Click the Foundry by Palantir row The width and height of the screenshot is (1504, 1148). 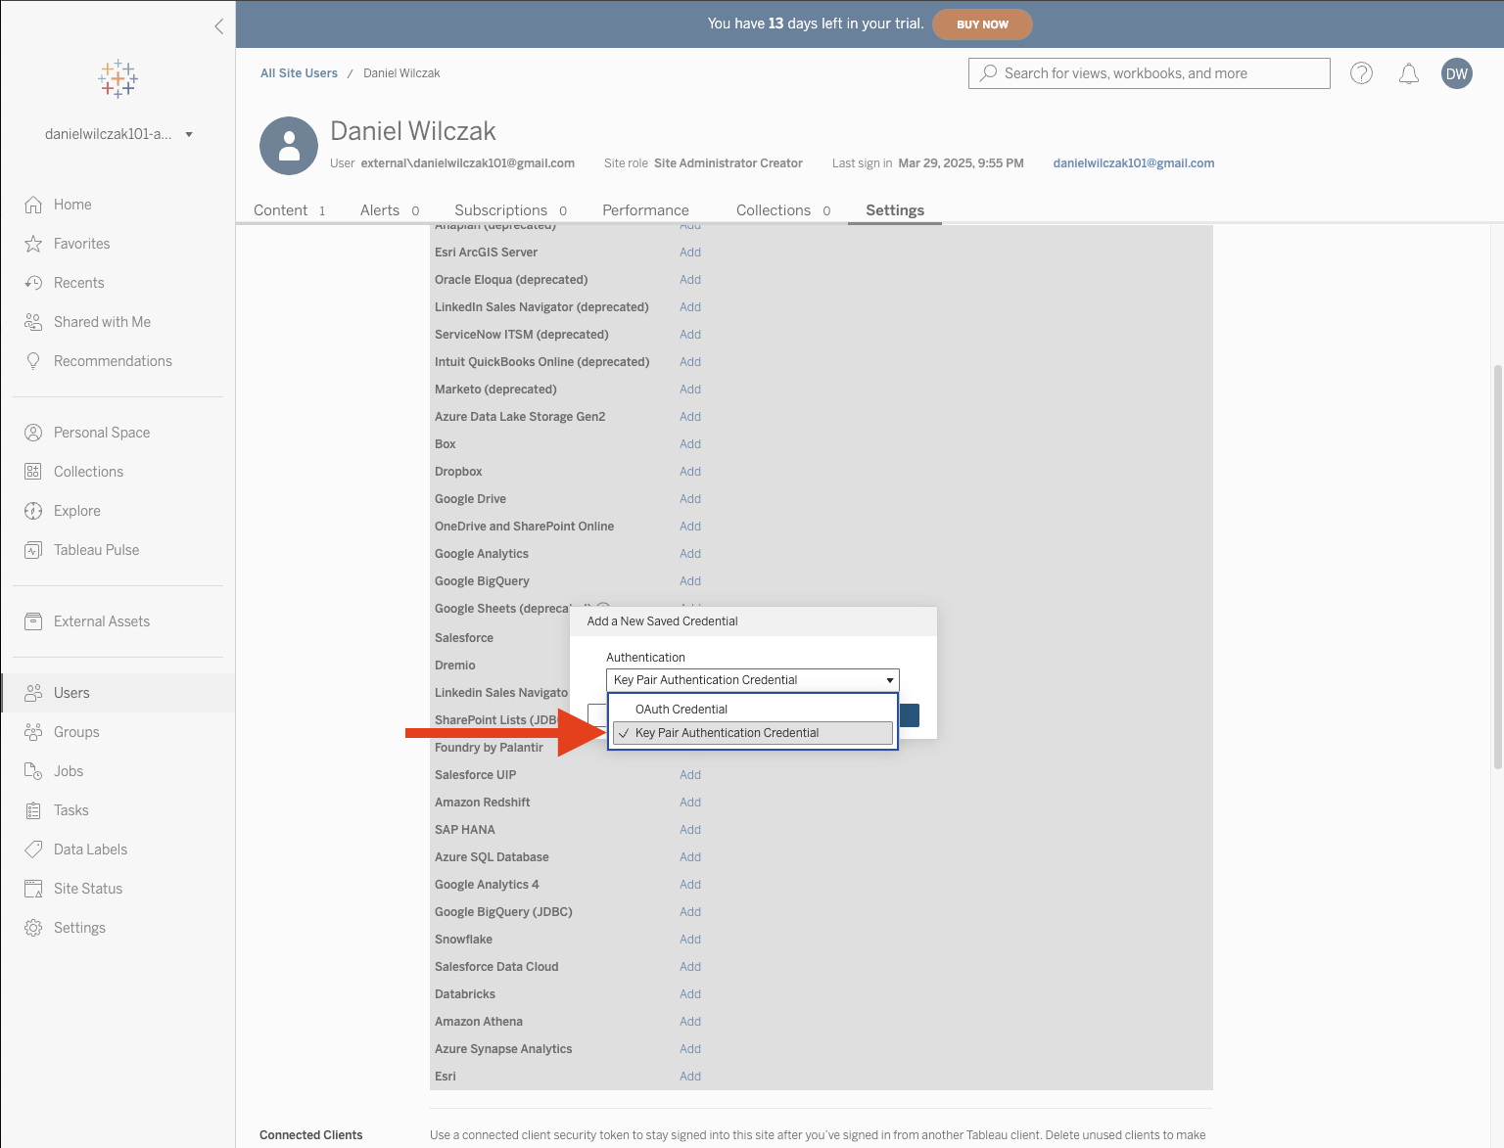pos(489,748)
